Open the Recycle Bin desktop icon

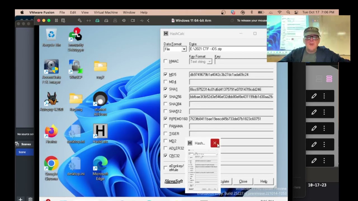click(51, 37)
